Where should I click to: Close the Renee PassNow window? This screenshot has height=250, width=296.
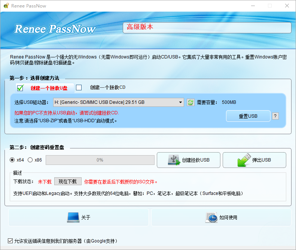pyautogui.click(x=287, y=6)
